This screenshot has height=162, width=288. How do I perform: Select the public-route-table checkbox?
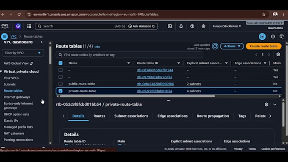coord(61,84)
